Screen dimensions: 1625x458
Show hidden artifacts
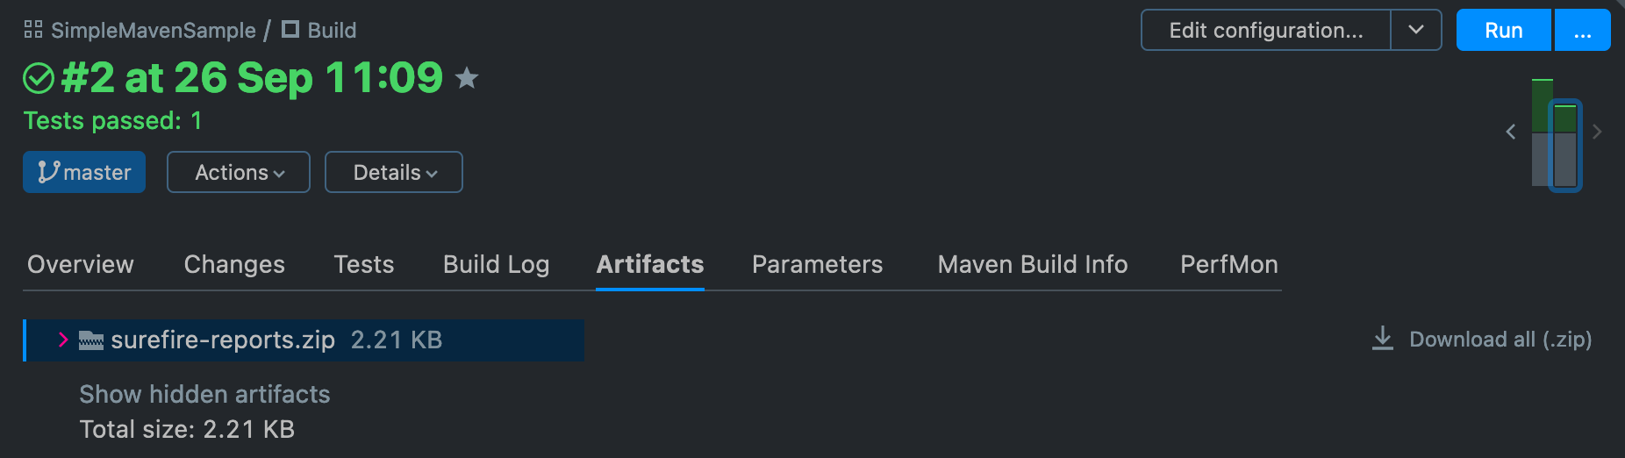(x=204, y=394)
